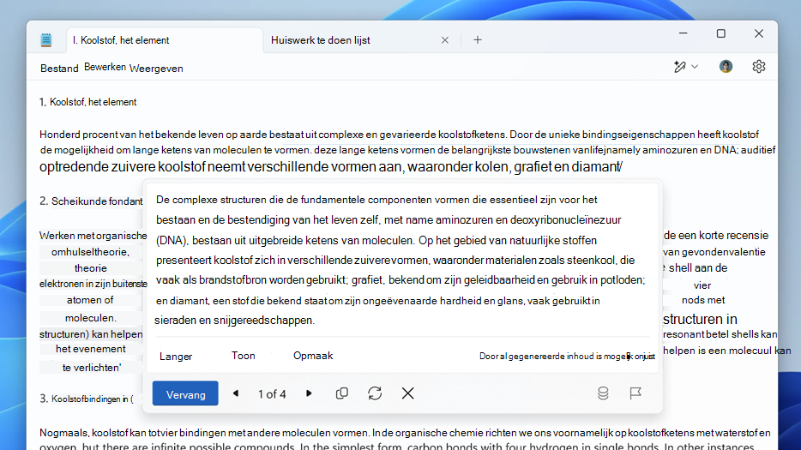Open the Bewerken menu

(105, 67)
